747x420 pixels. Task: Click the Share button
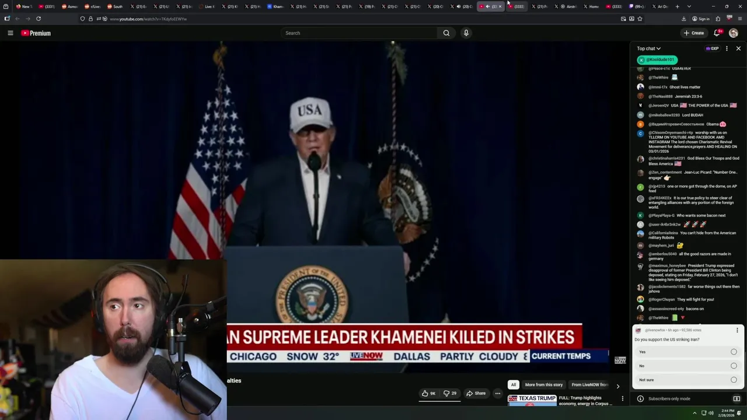476,393
